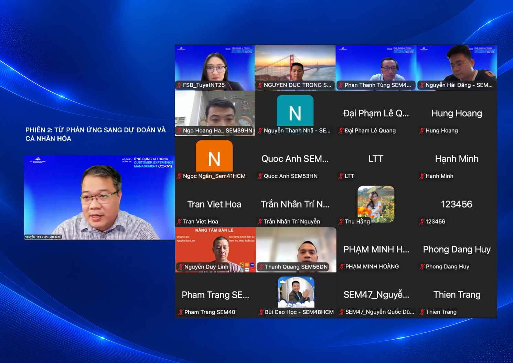Click muted mic icon next to Hung Hoang
The image size is (513, 363).
[422, 131]
